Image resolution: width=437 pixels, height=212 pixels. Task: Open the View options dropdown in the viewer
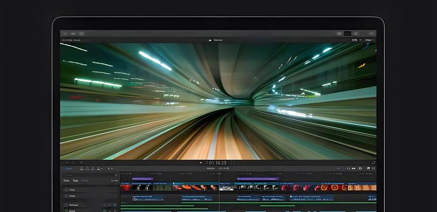coord(370,40)
